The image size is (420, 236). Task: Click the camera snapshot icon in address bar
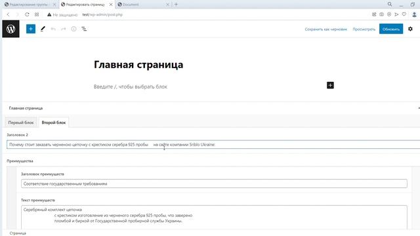381,14
